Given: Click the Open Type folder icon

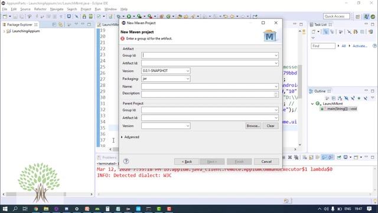Looking at the screenshot, I should 180,17.
